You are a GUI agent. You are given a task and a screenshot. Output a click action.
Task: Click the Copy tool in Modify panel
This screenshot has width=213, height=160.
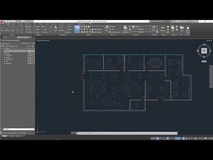(28, 29)
